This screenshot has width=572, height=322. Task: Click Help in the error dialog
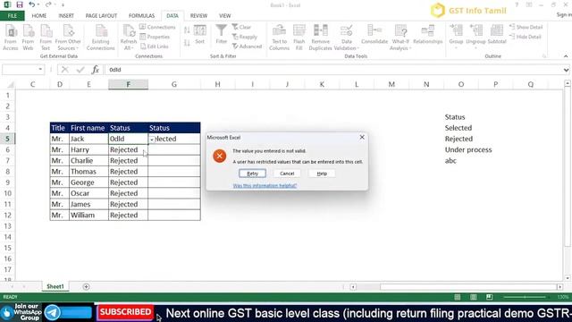coord(322,174)
